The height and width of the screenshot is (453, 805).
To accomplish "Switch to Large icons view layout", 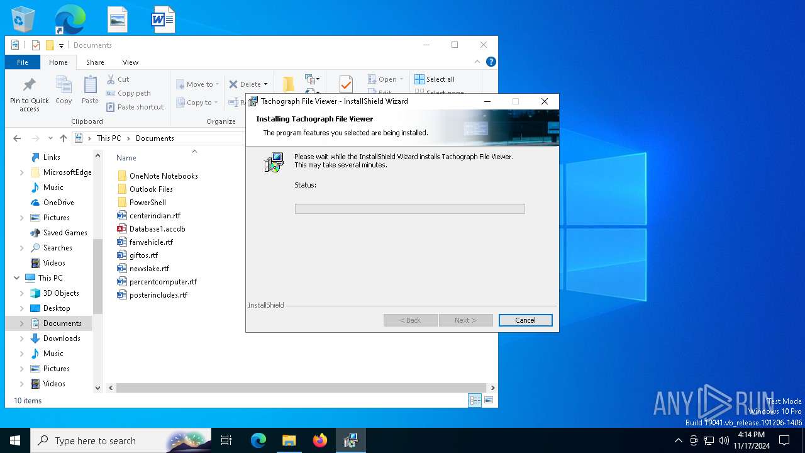I will click(489, 400).
